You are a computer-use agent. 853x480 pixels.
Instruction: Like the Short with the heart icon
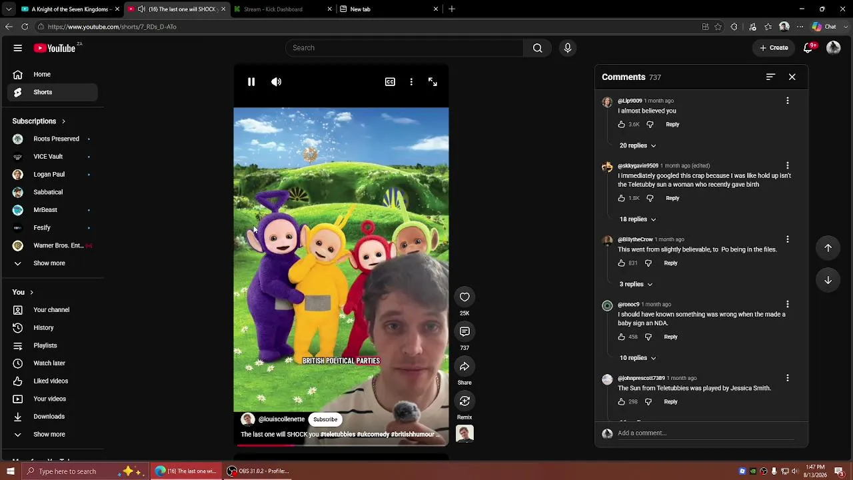464,297
